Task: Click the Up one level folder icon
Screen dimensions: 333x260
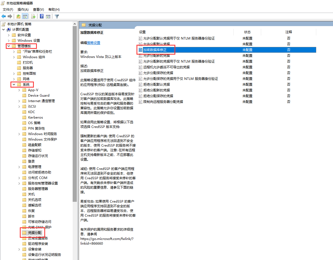Action: pos(18,16)
